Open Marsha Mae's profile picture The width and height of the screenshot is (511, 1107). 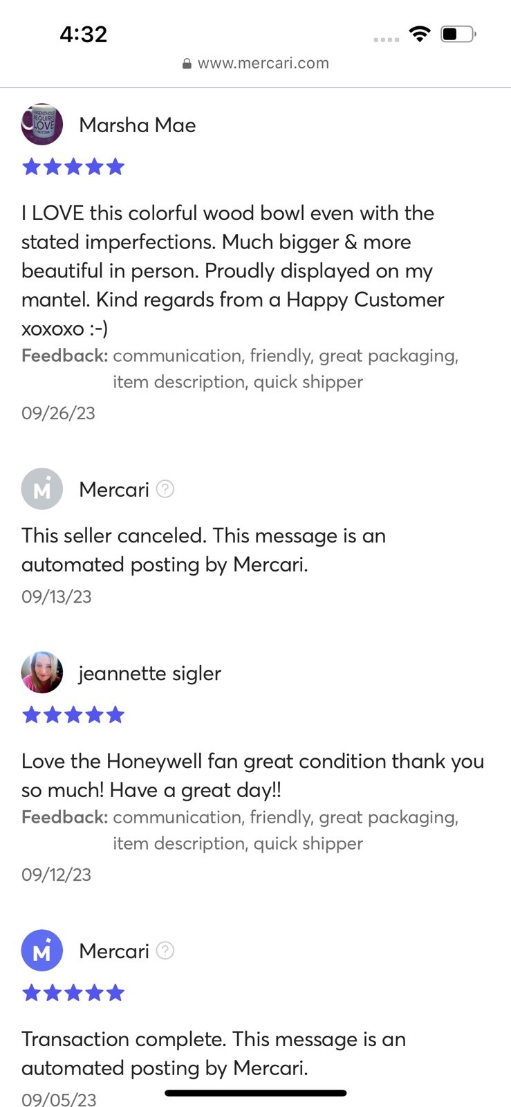[x=42, y=125]
